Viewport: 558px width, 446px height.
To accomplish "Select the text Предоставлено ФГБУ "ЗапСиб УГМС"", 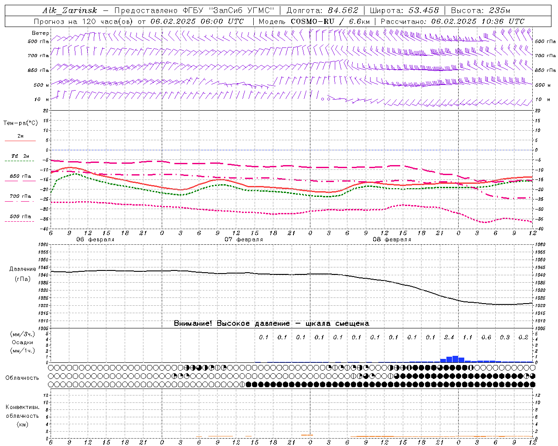I will pyautogui.click(x=194, y=10).
